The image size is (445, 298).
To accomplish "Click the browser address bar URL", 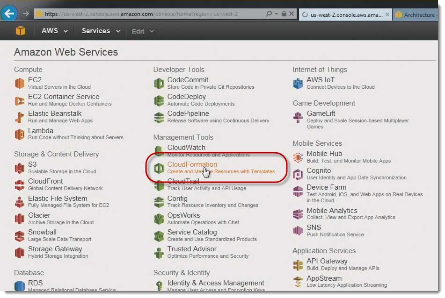I will coord(141,14).
